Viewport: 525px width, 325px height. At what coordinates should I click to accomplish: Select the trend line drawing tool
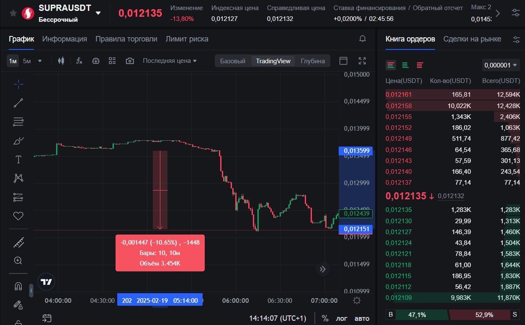coord(18,103)
